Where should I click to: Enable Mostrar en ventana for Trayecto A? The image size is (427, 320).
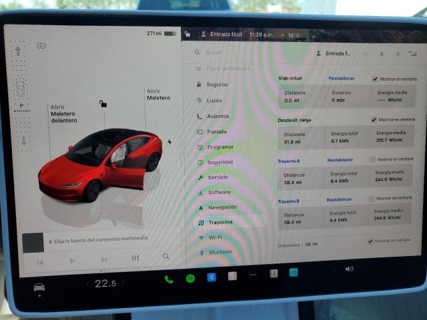pyautogui.click(x=373, y=160)
